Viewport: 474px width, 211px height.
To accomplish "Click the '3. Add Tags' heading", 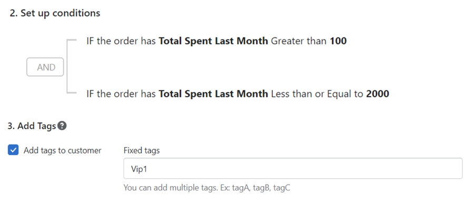I will tap(31, 126).
